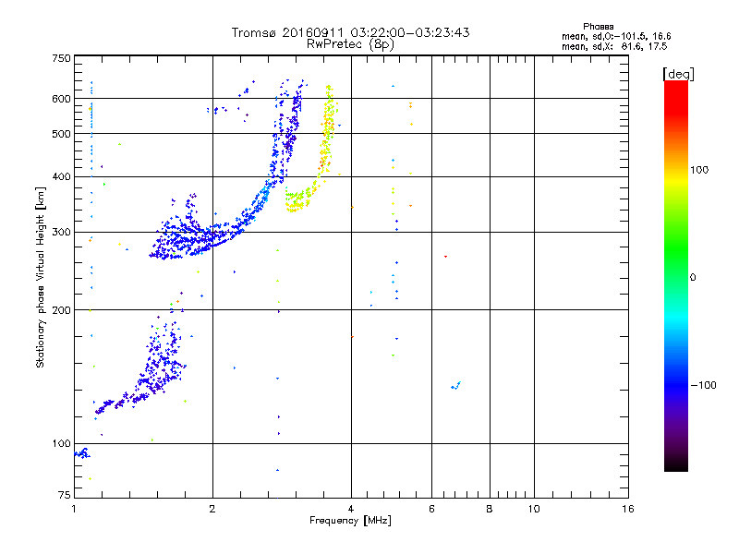Click y-axis tick label '75'

coord(65,495)
